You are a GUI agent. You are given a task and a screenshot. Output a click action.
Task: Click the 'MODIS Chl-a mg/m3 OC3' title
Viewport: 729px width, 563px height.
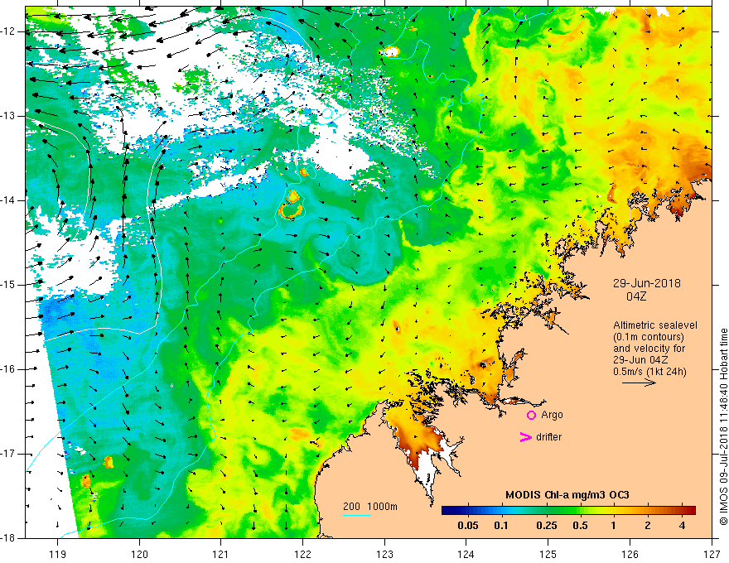(567, 495)
